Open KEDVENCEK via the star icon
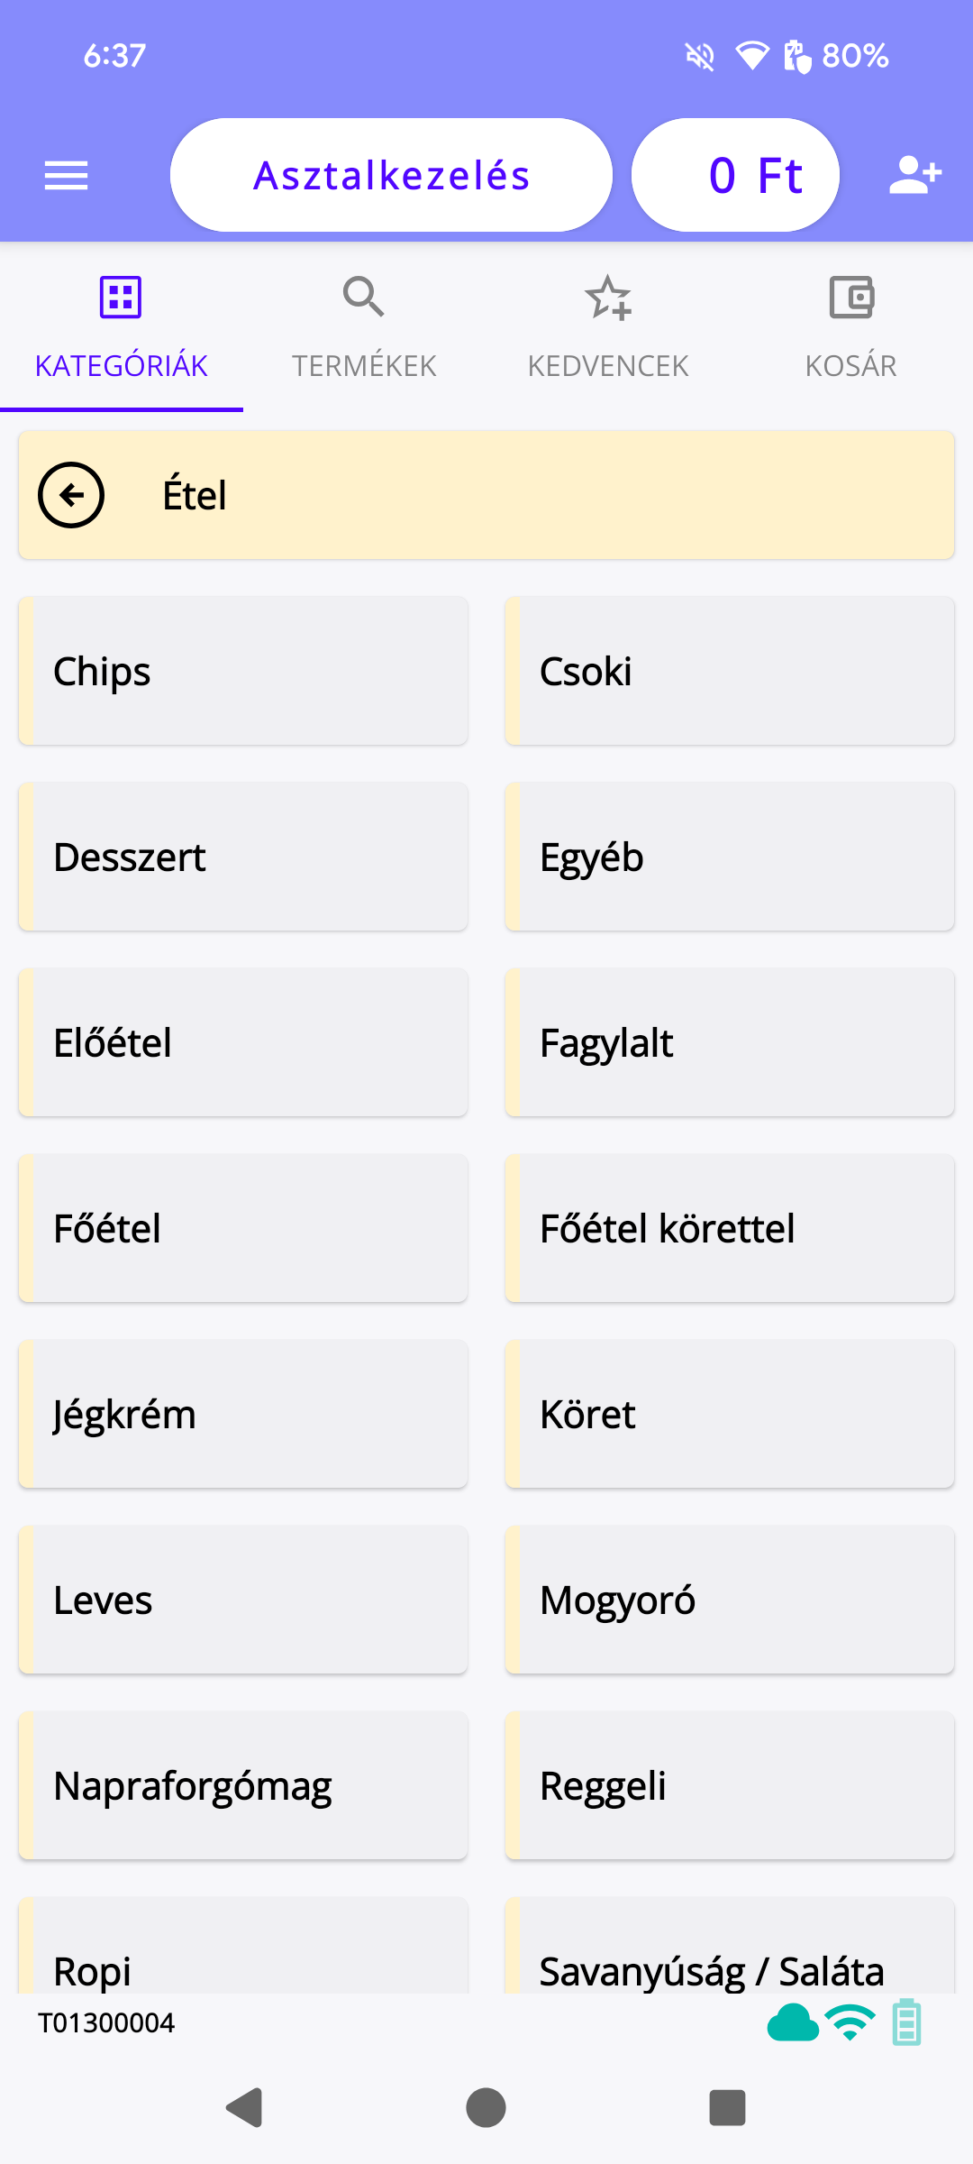973x2164 pixels. pyautogui.click(x=608, y=298)
